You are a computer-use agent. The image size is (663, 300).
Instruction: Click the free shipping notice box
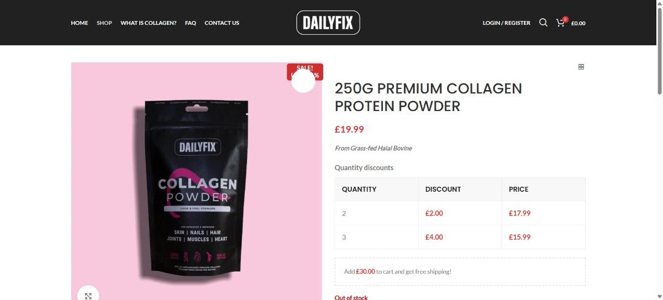tap(460, 271)
